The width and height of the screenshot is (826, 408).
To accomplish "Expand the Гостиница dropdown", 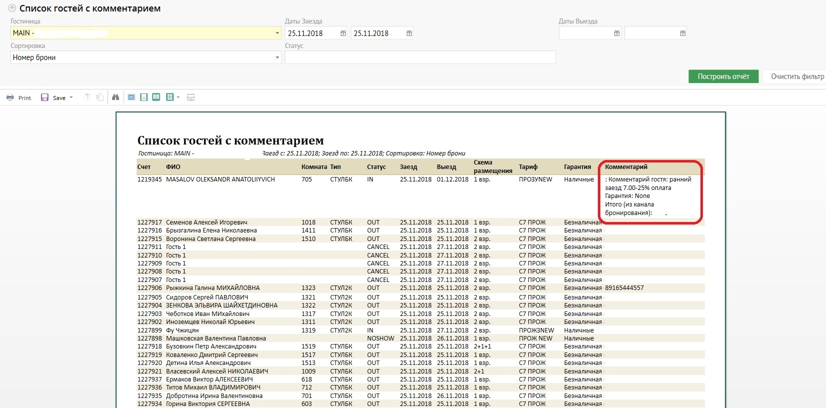I will click(277, 33).
